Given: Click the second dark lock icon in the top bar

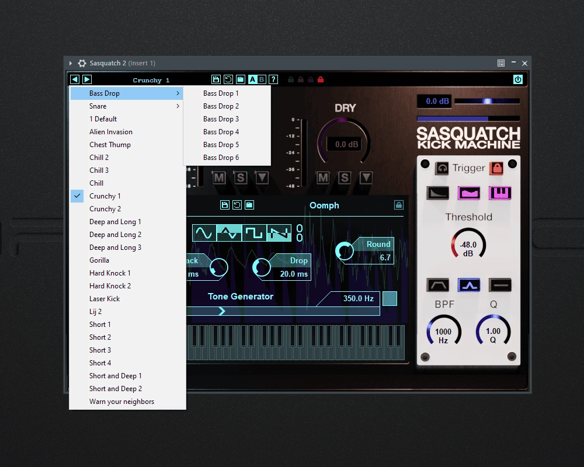Looking at the screenshot, I should (301, 79).
